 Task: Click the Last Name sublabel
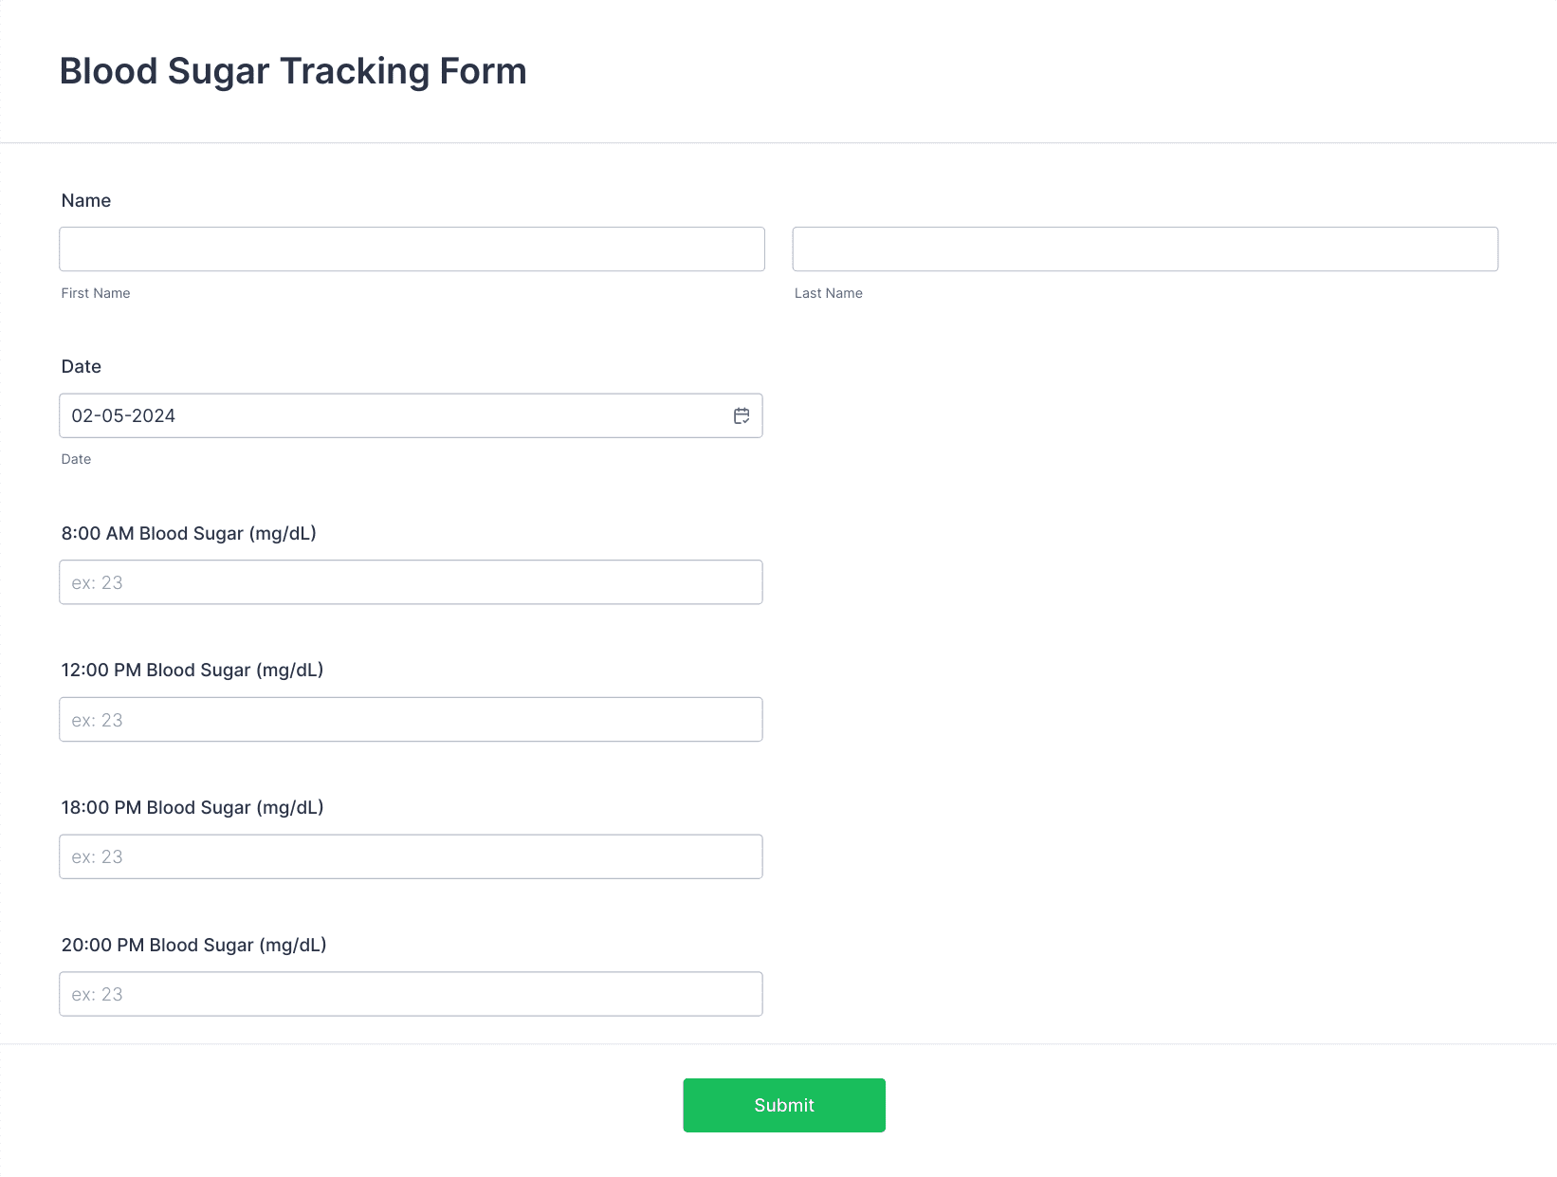(829, 293)
